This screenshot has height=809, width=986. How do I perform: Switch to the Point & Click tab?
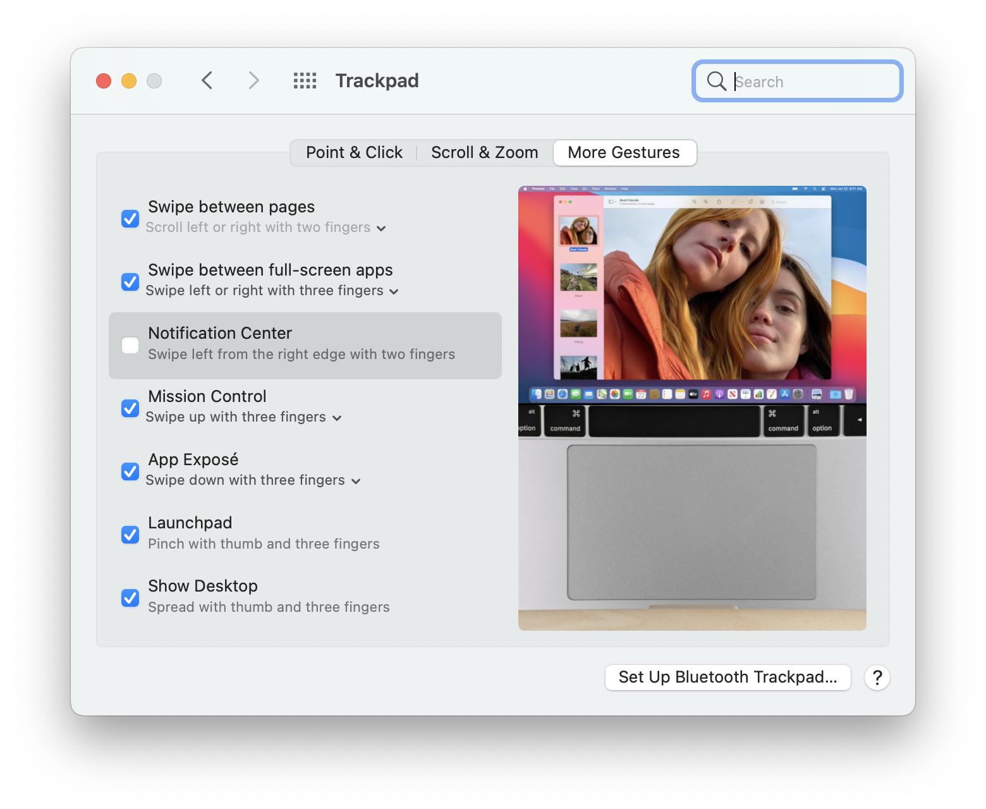[354, 153]
